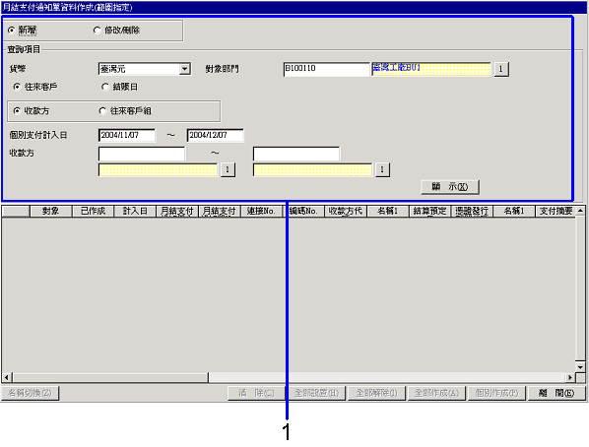Viewport: 589px width, 447px height.
Task: Click the table's scroll-left arrow
Action: [x=7, y=377]
